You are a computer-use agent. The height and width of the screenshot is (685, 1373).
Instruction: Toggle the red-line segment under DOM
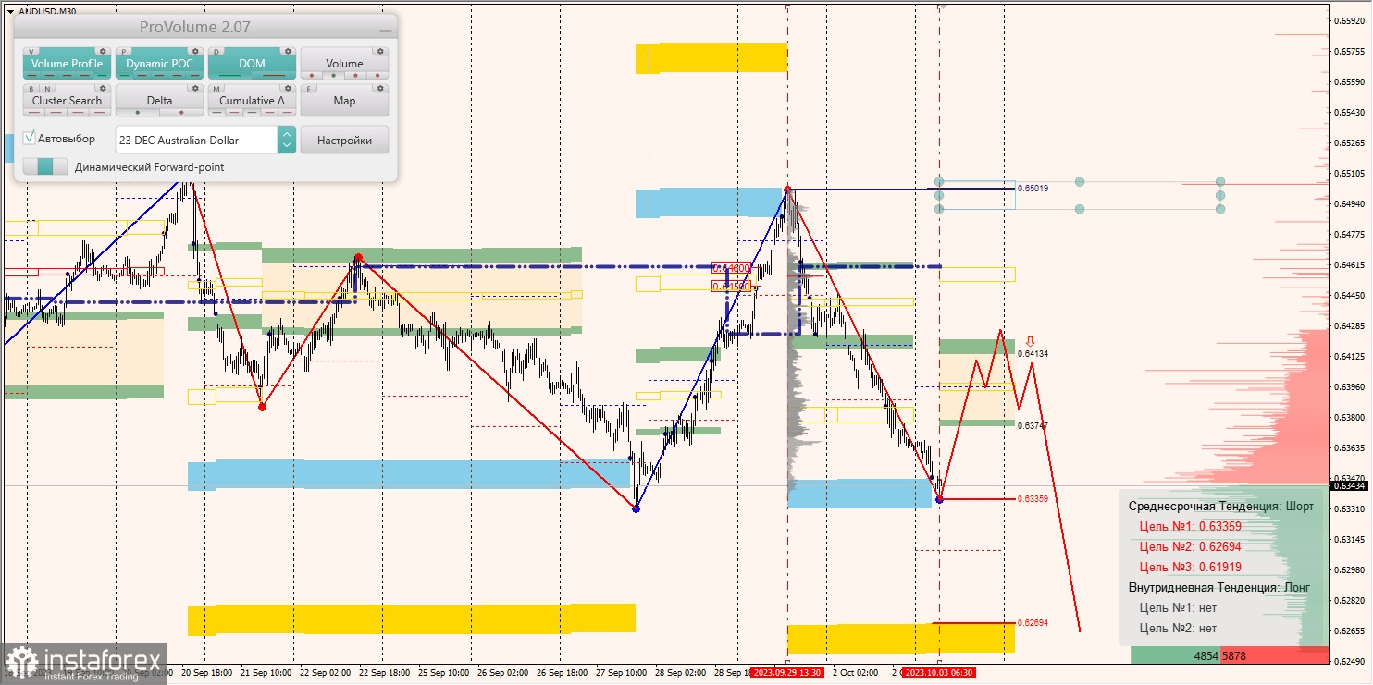274,76
